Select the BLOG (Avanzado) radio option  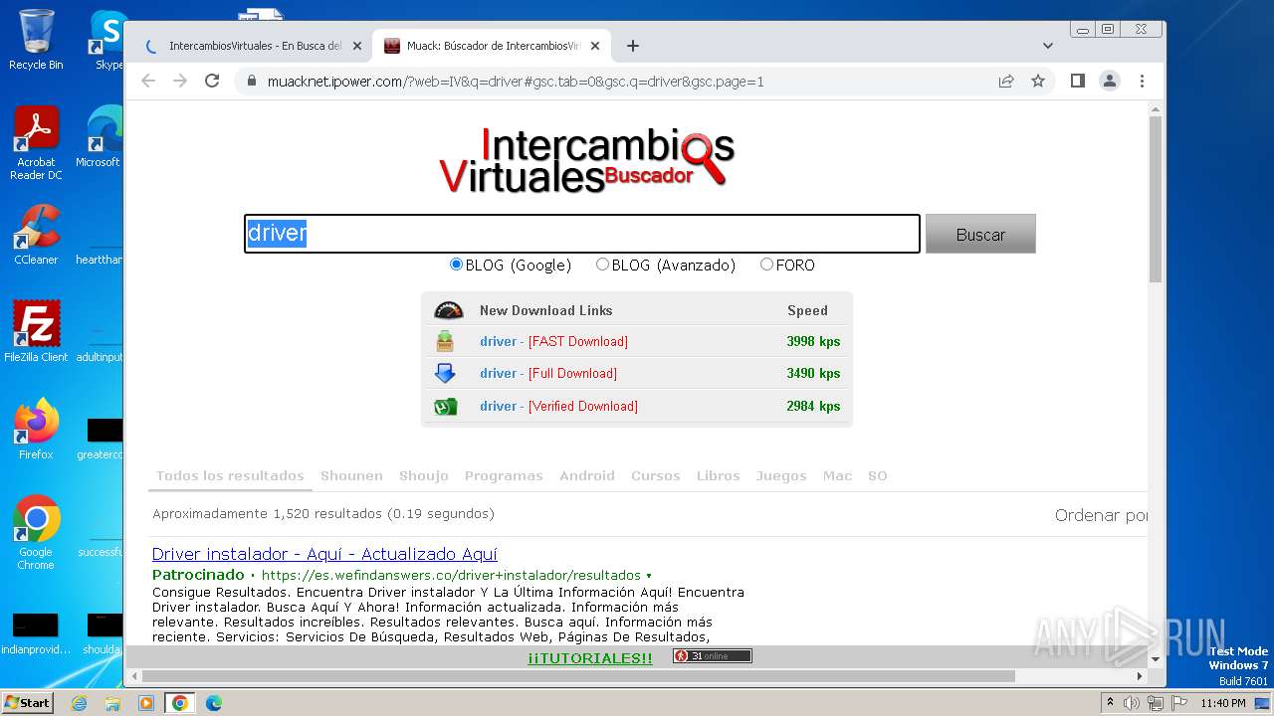[602, 265]
